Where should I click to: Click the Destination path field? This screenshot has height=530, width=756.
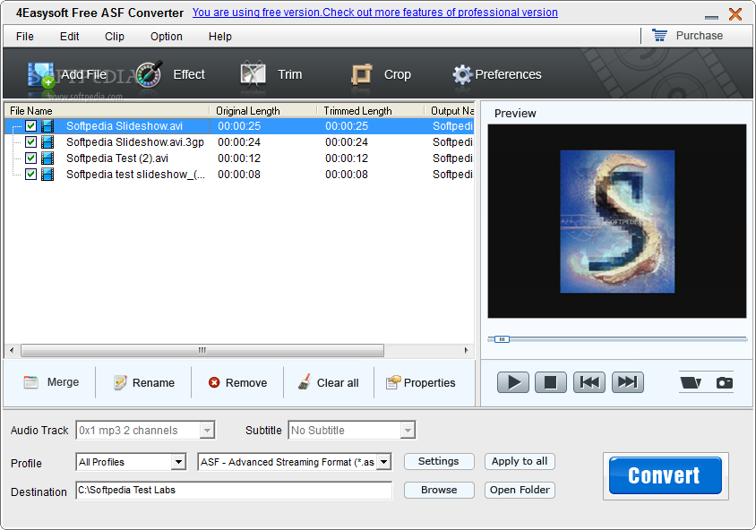tap(234, 491)
